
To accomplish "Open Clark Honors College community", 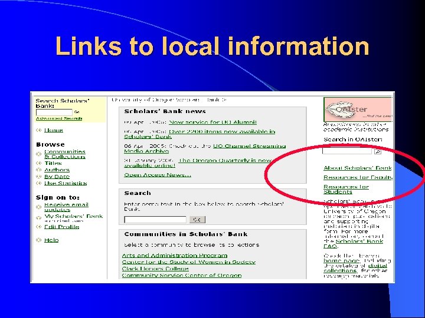I will coord(155,269).
